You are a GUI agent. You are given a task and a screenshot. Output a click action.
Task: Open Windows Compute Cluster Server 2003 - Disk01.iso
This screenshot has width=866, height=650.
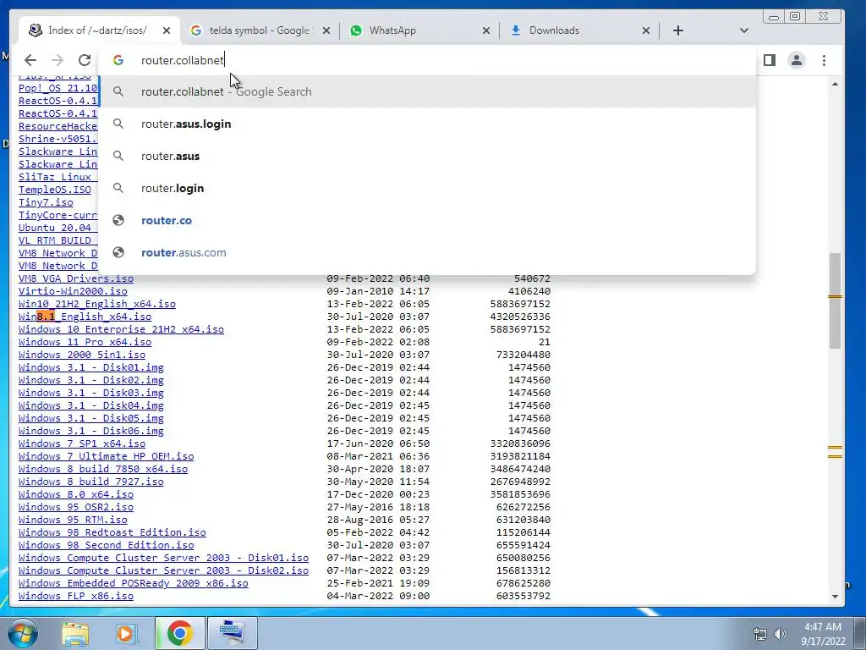(163, 559)
